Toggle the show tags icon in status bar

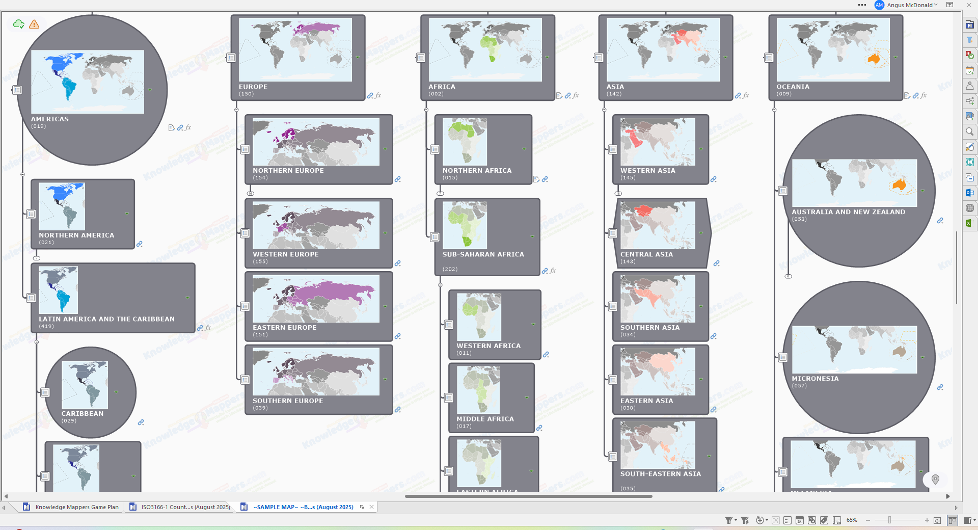(x=824, y=520)
